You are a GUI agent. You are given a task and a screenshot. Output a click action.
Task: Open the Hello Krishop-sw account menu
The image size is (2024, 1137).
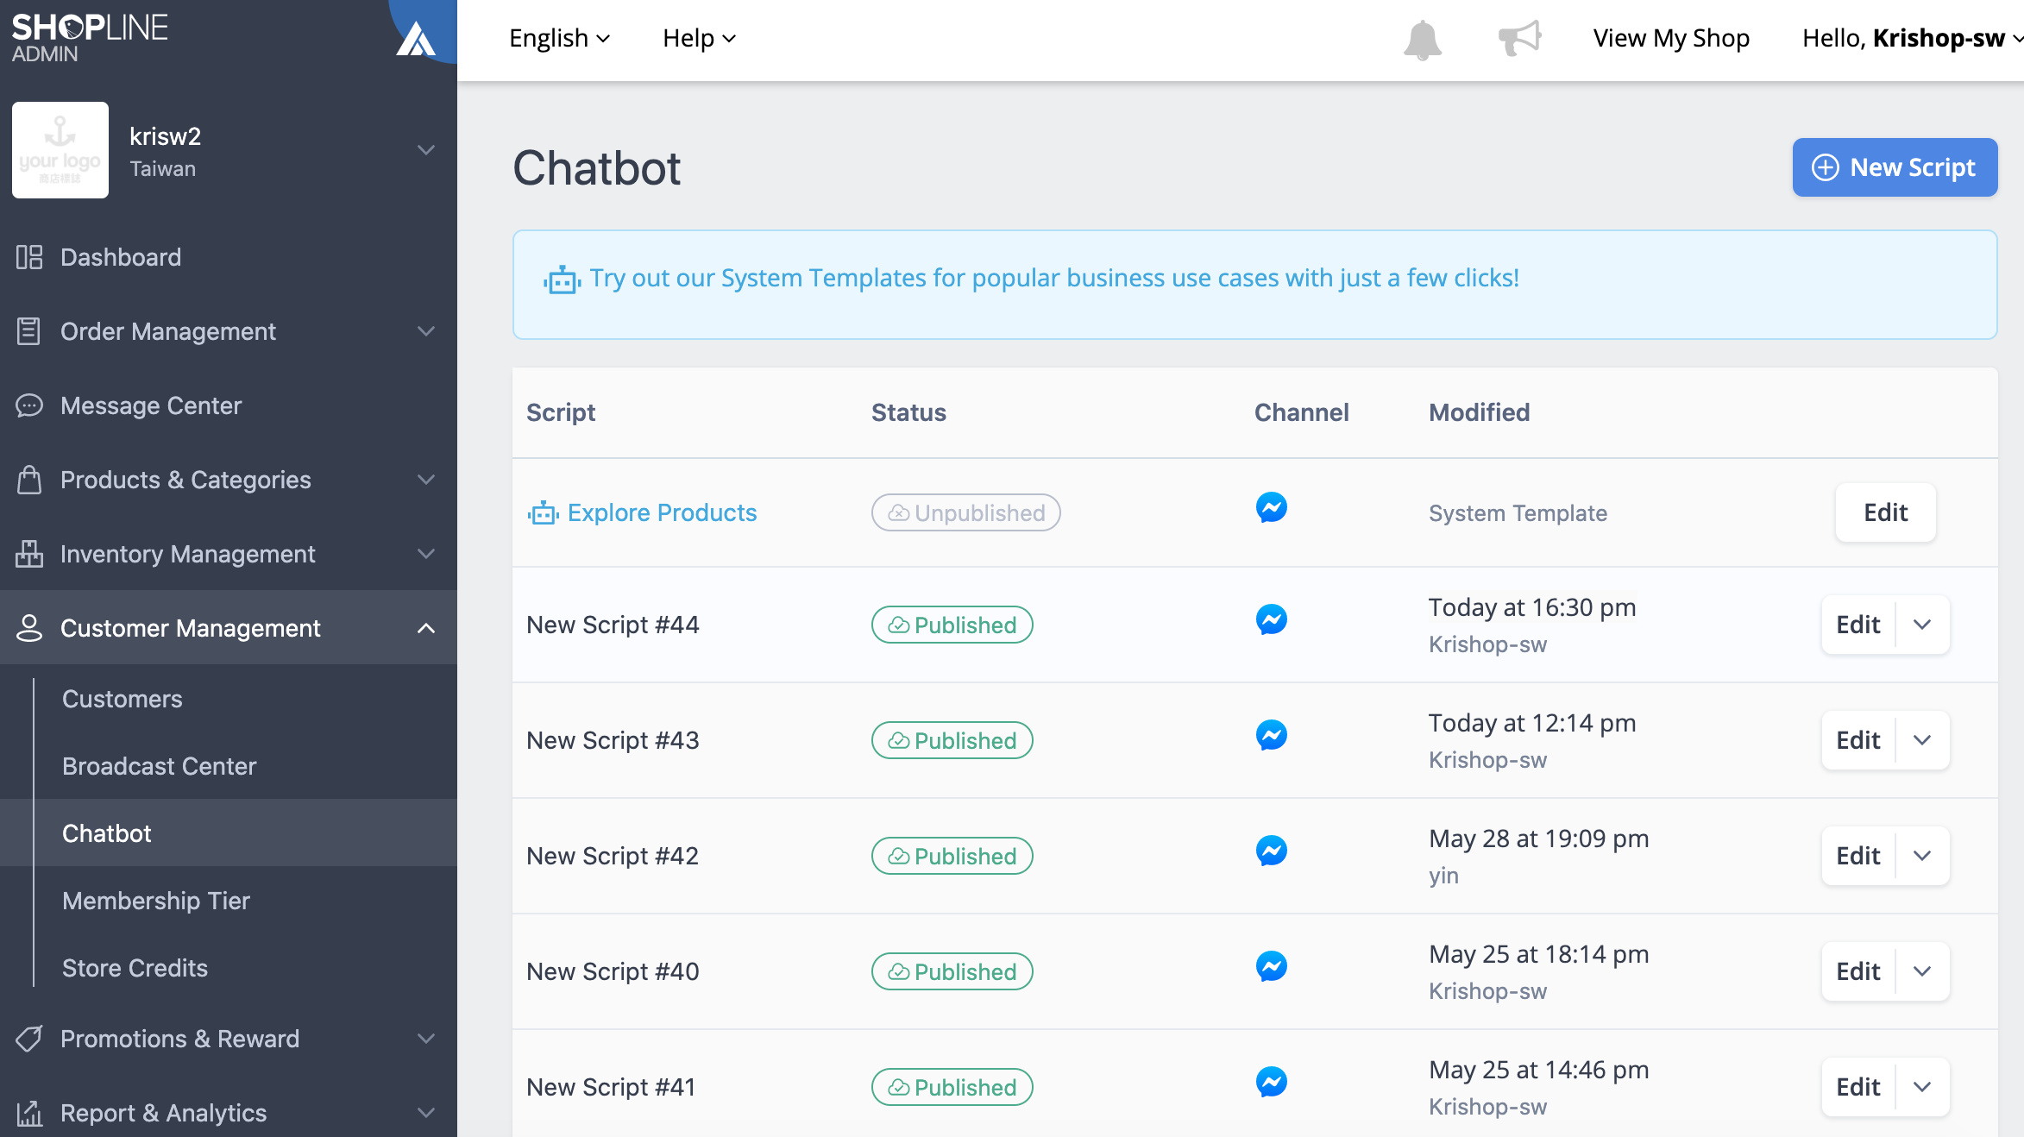(x=1912, y=38)
